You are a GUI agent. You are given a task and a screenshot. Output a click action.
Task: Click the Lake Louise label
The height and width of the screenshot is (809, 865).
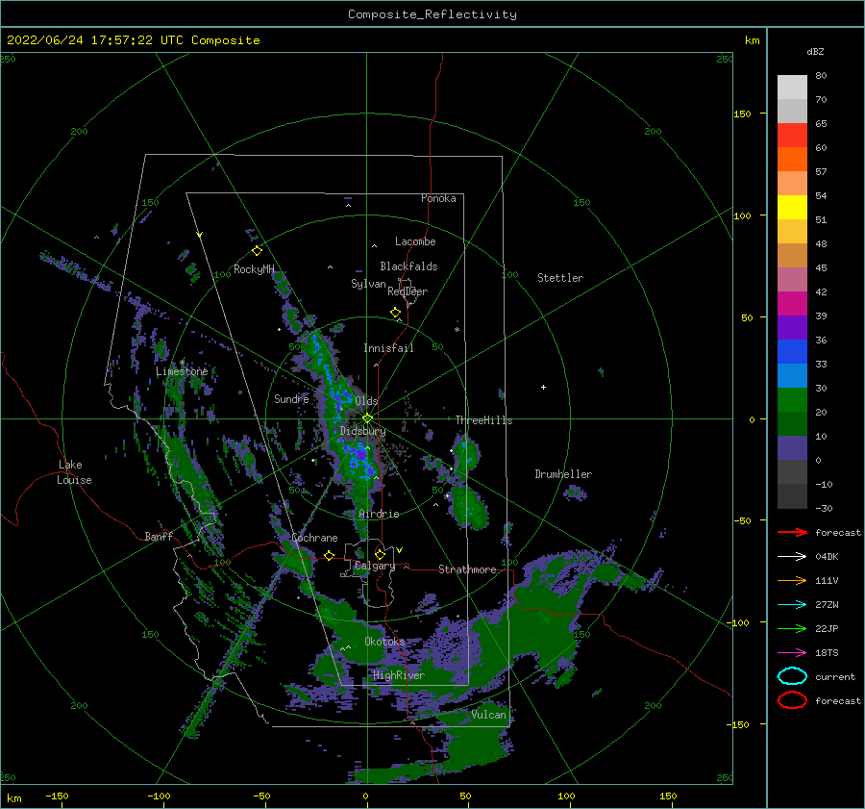tap(74, 472)
